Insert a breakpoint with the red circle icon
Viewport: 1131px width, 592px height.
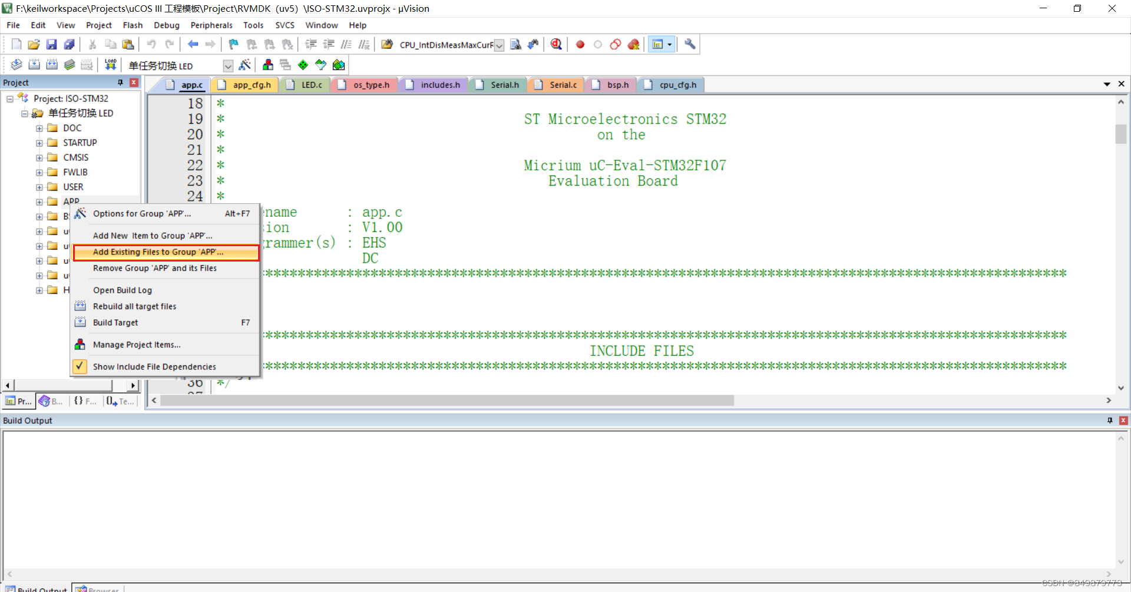[x=580, y=45]
